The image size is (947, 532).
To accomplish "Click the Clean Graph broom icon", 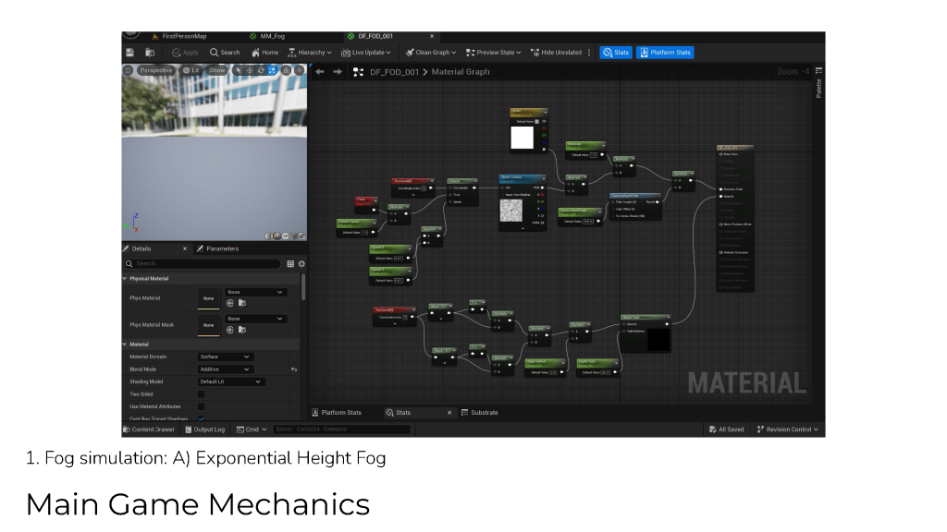I will pos(410,53).
